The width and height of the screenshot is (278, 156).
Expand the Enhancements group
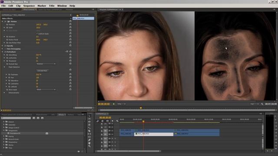point(4,92)
